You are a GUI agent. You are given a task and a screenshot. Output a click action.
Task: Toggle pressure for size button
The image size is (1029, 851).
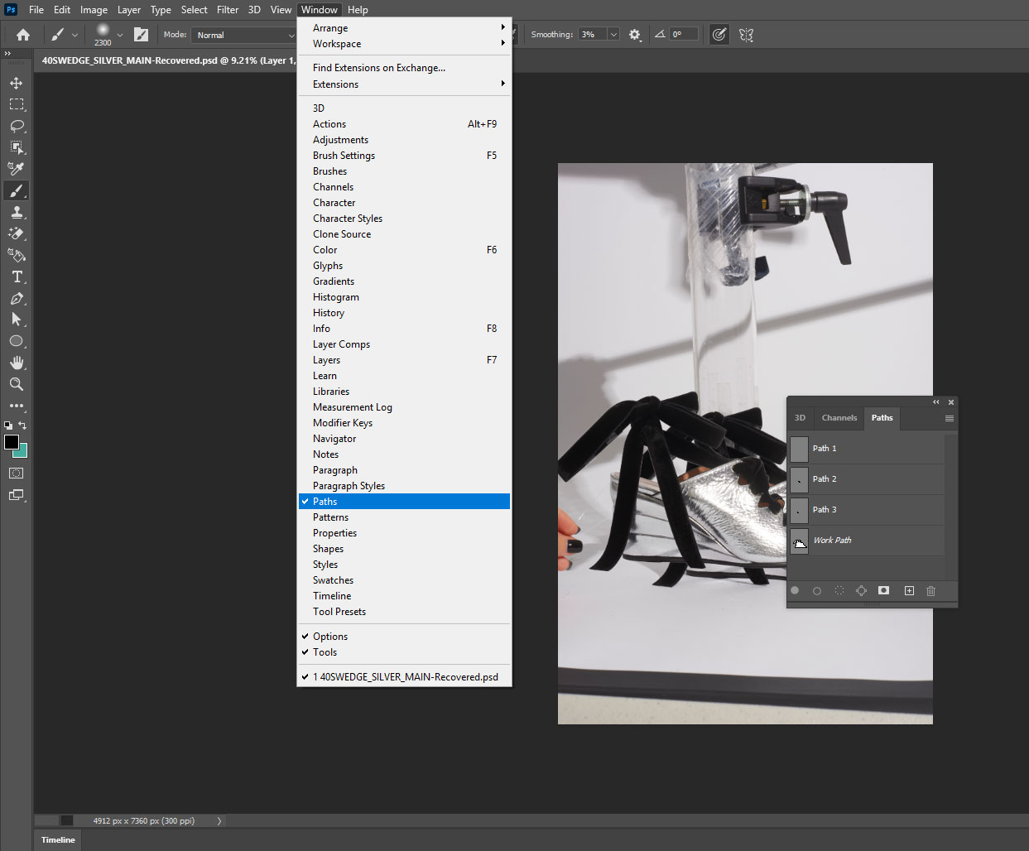[719, 35]
